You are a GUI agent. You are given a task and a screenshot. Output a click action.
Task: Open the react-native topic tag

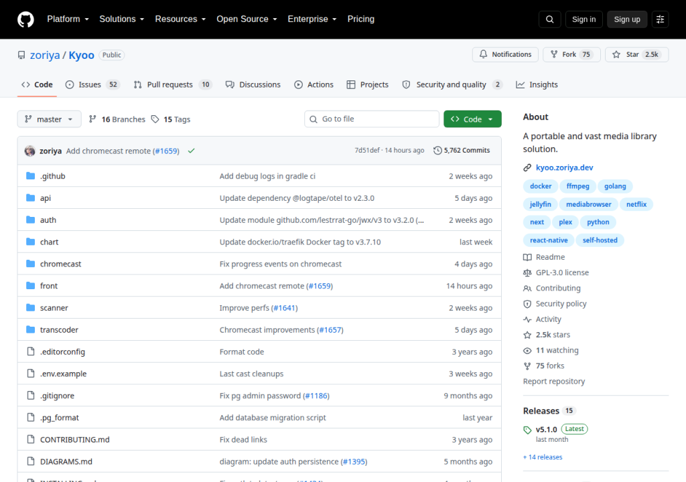[x=549, y=240]
